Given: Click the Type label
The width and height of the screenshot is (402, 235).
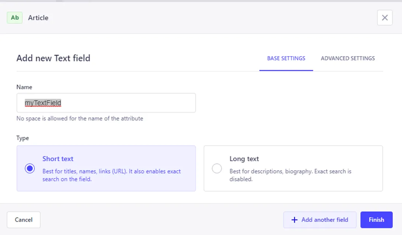Looking at the screenshot, I should point(22,138).
